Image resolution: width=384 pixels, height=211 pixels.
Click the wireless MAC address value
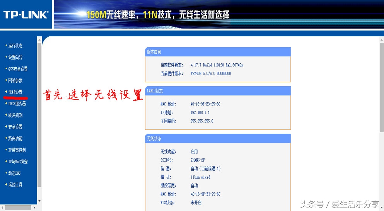[205, 194]
